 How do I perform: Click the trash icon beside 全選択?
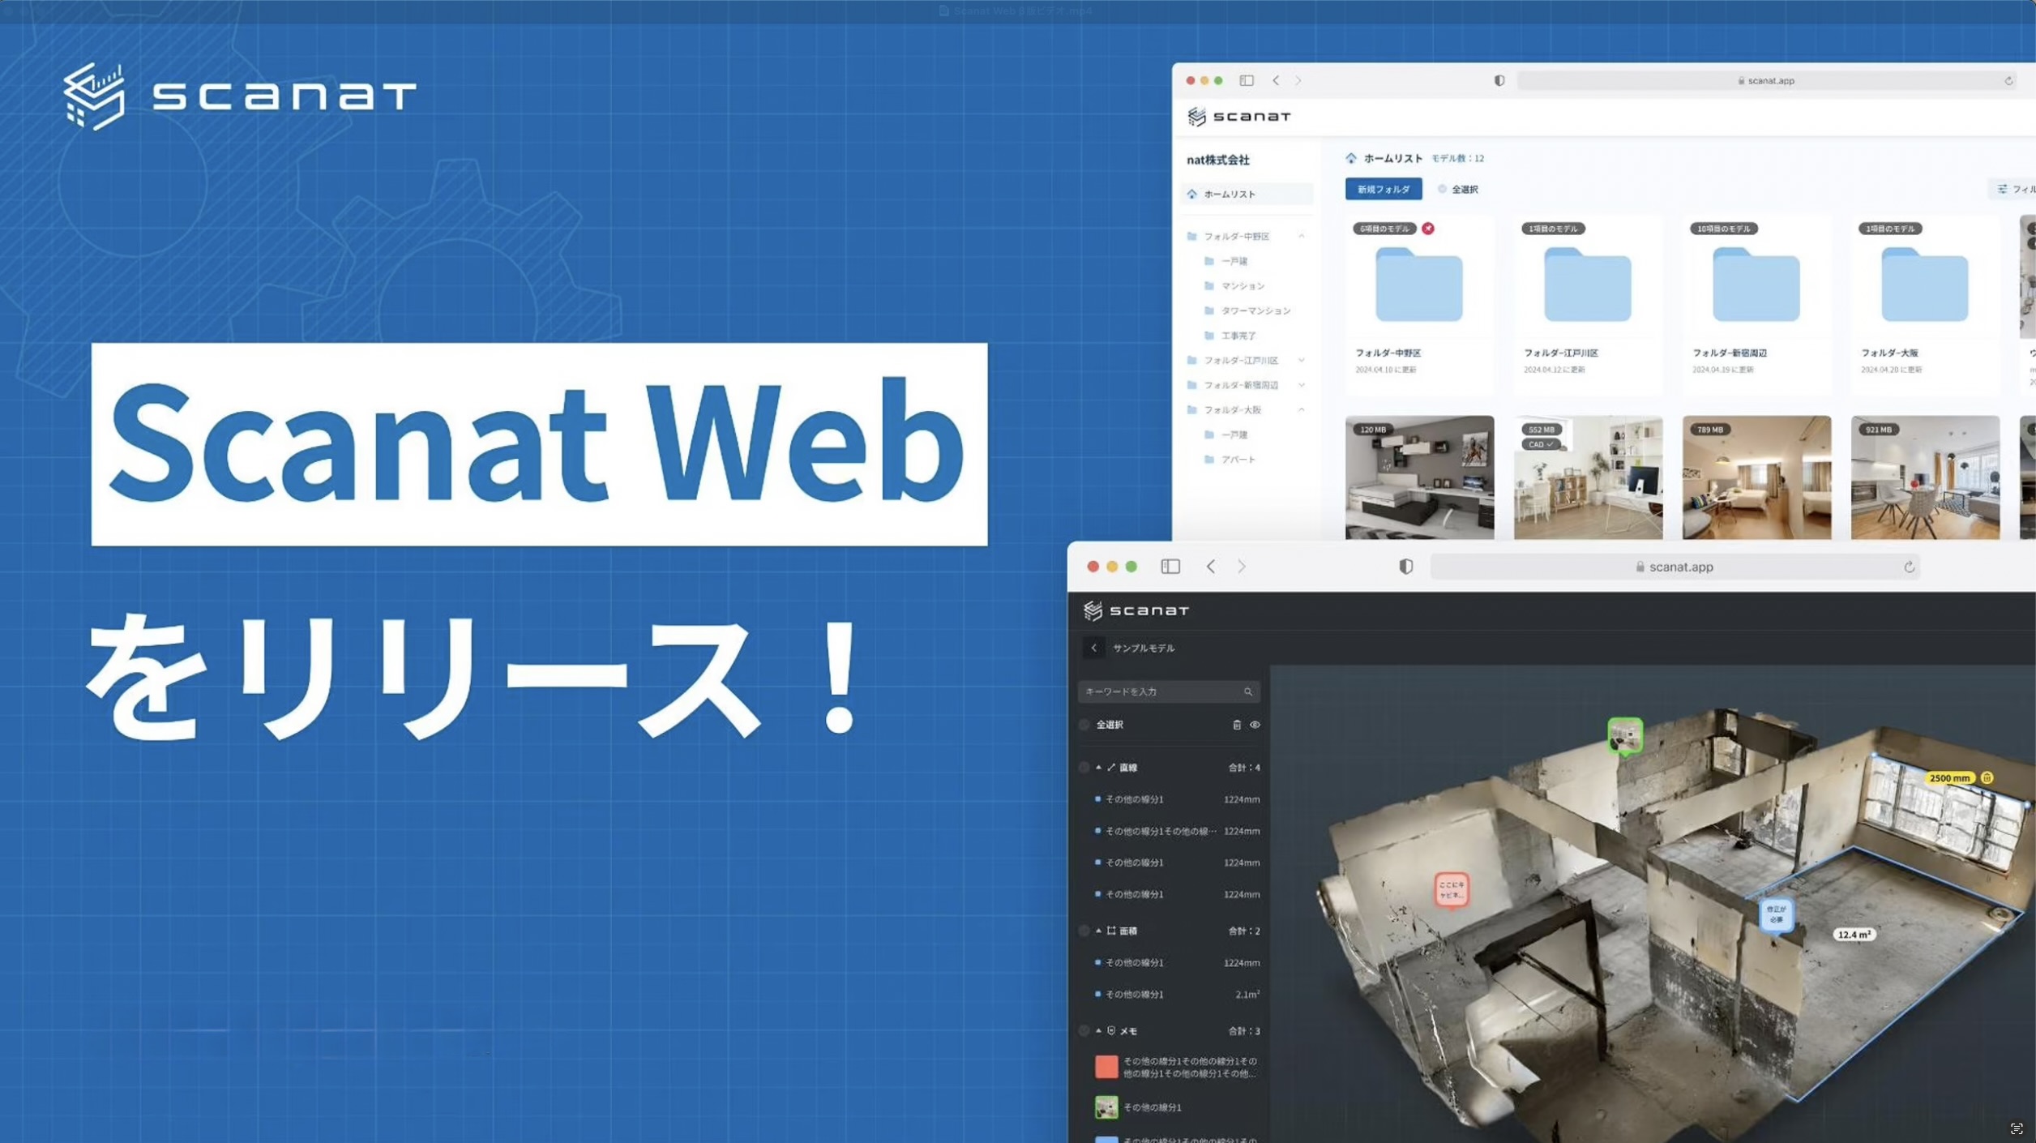(1236, 725)
